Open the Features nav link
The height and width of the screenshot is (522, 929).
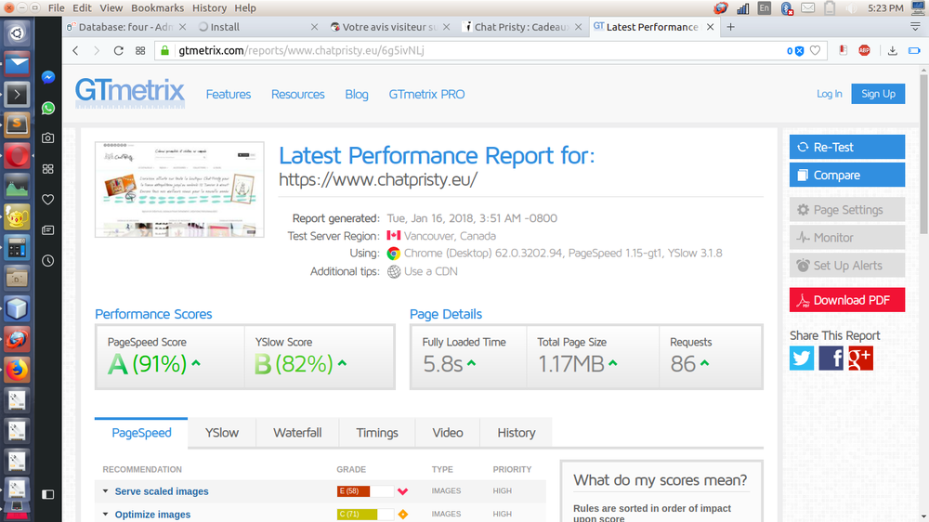pyautogui.click(x=229, y=94)
